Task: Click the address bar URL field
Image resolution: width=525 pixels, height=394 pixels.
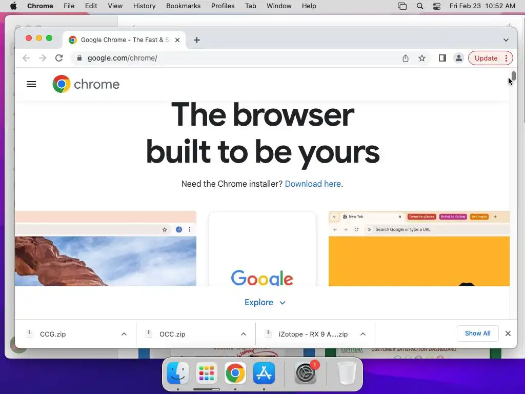Action: point(234,58)
